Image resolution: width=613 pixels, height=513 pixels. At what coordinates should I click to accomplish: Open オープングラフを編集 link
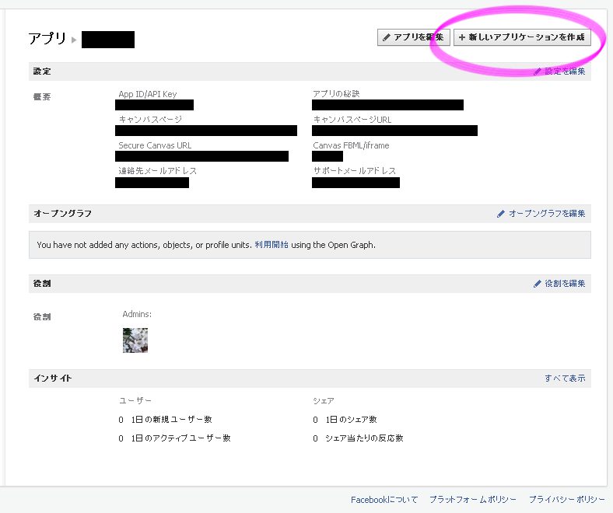[x=547, y=213]
